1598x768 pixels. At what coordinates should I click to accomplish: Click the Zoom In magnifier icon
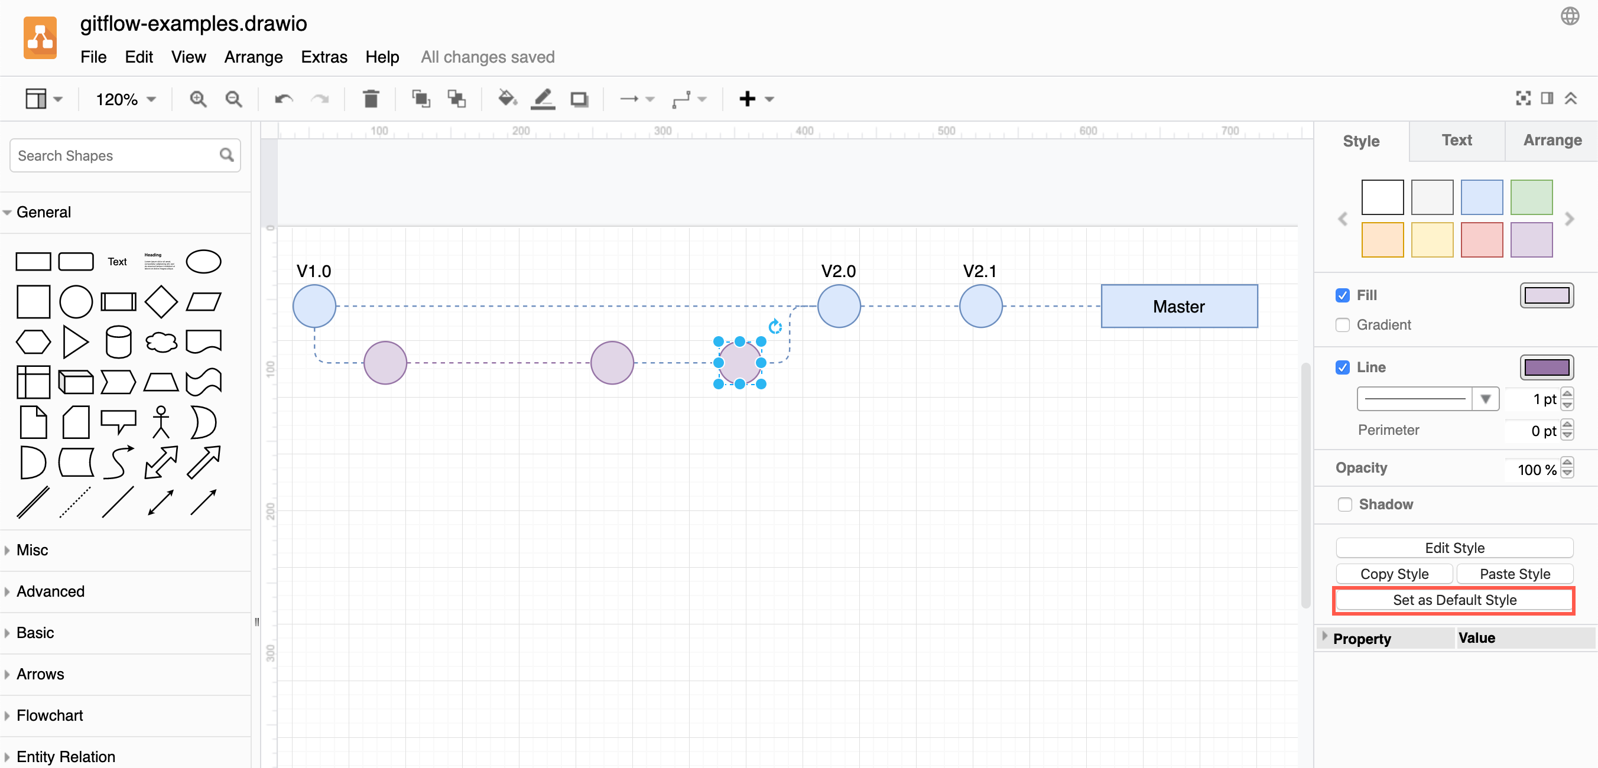198,99
